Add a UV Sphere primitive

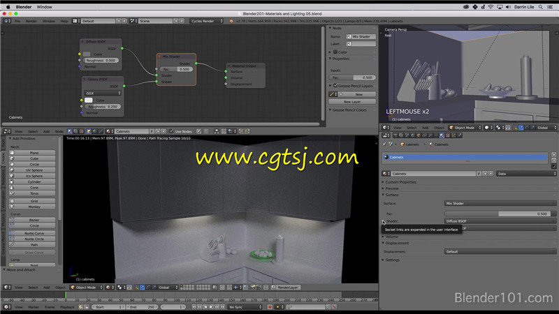(x=32, y=170)
